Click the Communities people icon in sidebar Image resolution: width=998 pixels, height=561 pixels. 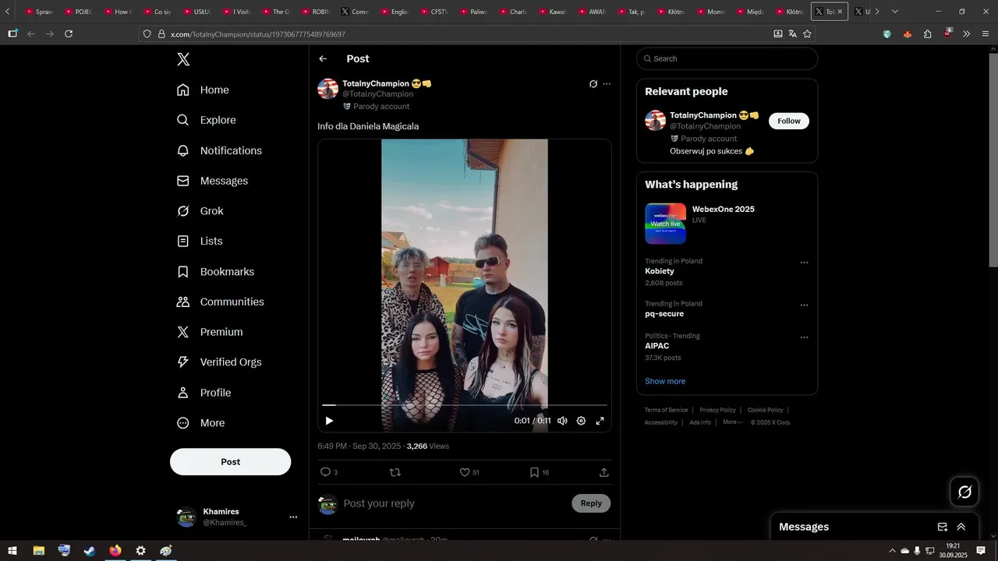click(183, 302)
